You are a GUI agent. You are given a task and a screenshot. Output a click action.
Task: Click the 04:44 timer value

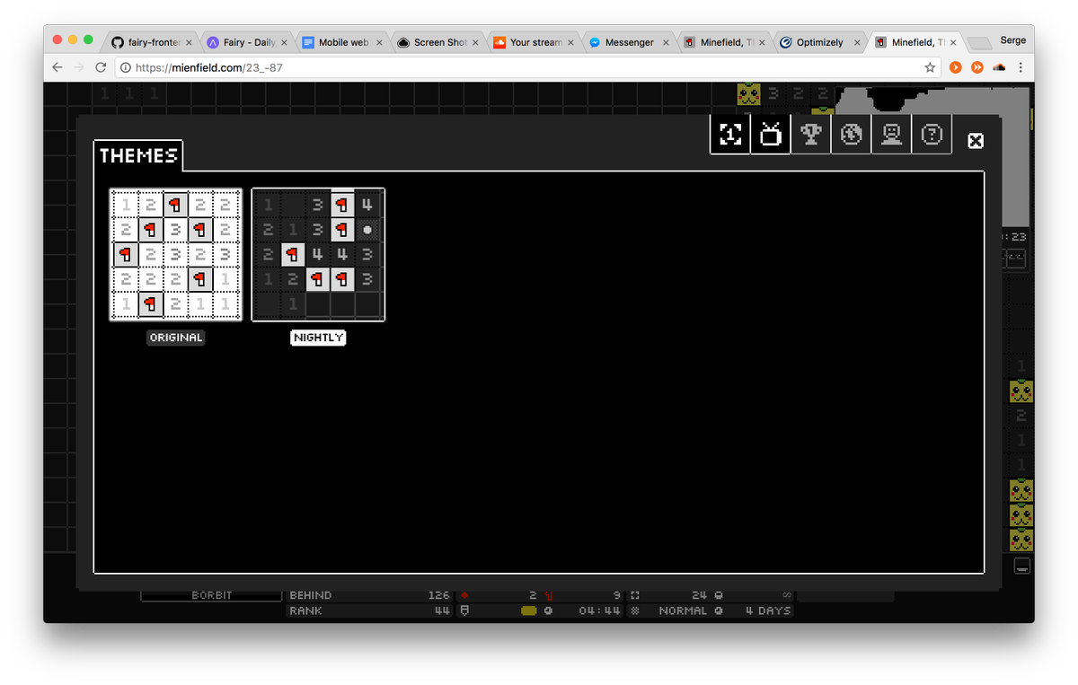[600, 610]
